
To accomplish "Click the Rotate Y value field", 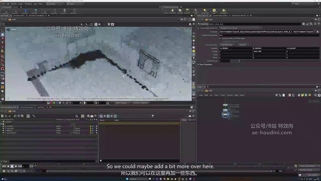I will click(x=269, y=51).
